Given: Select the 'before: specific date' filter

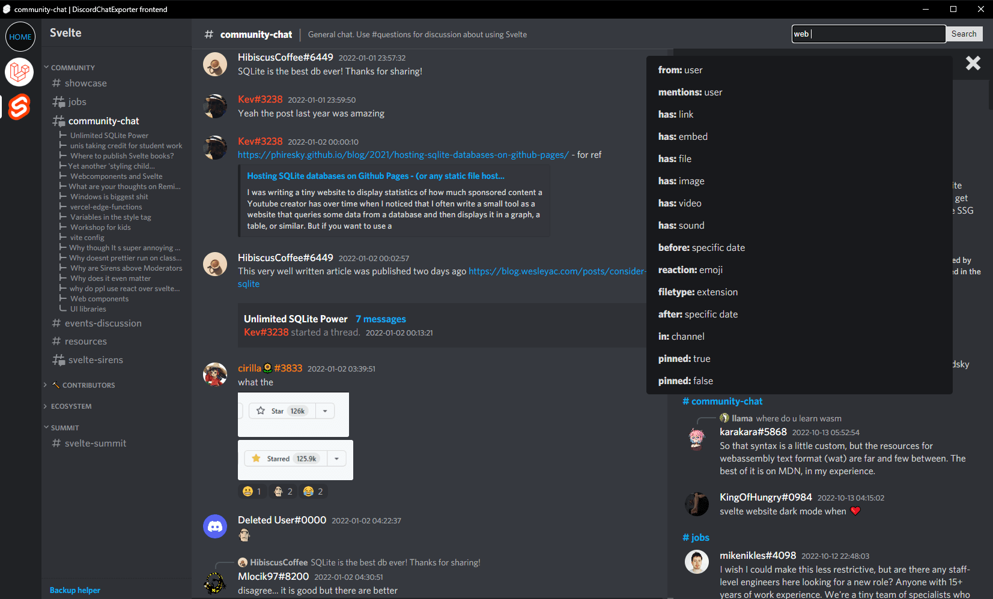Looking at the screenshot, I should tap(799, 248).
